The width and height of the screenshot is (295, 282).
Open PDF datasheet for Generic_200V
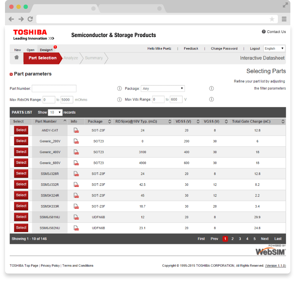pyautogui.click(x=76, y=141)
